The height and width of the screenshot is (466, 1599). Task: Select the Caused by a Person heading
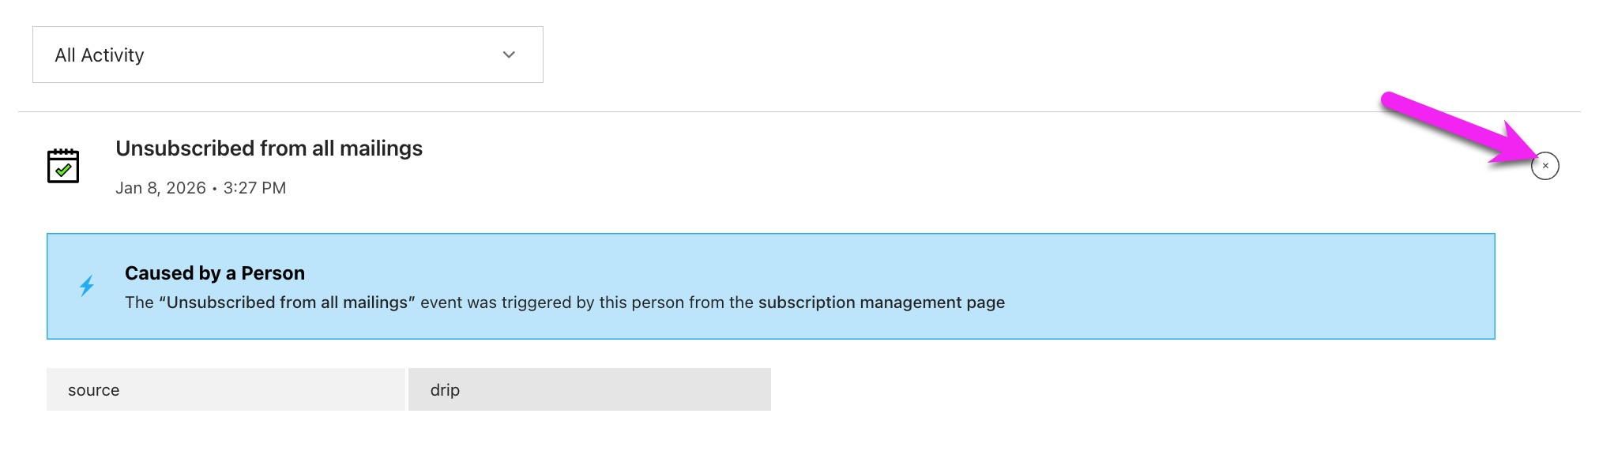tap(214, 272)
